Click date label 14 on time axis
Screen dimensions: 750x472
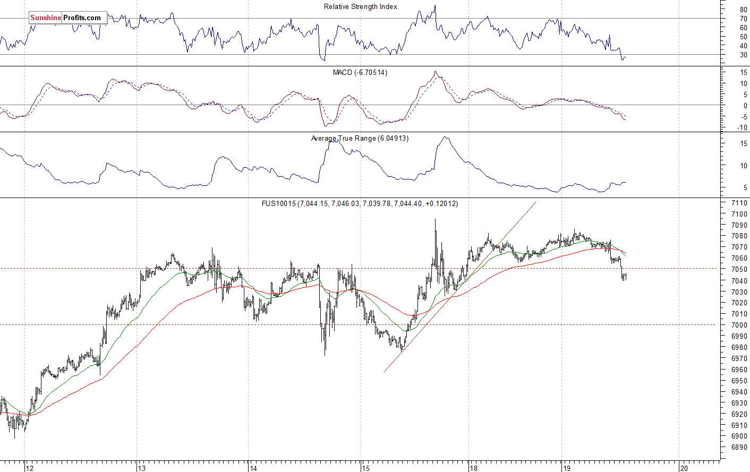coord(253,468)
